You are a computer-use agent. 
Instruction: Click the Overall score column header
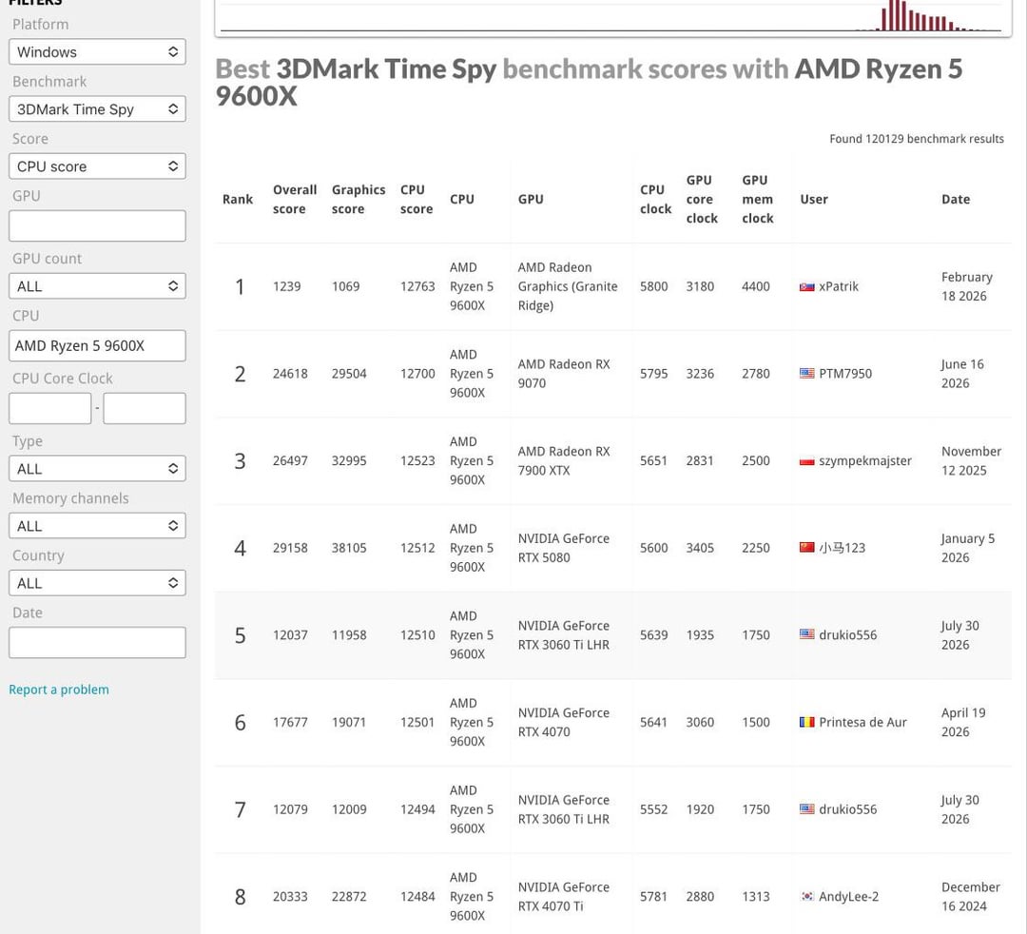click(295, 199)
